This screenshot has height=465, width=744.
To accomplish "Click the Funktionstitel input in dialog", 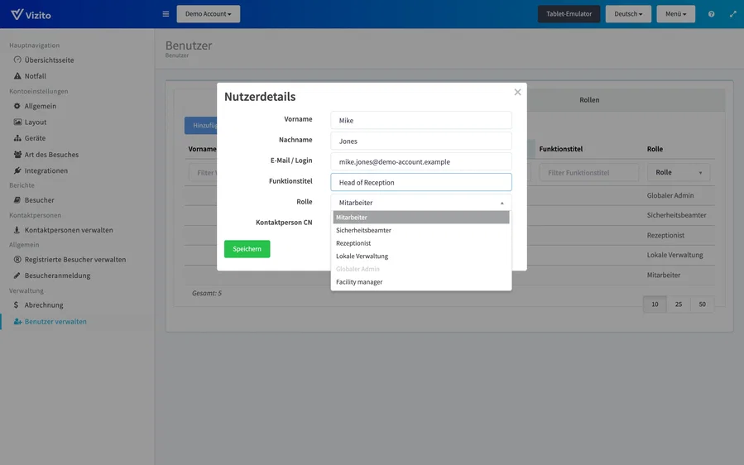I will pyautogui.click(x=421, y=182).
